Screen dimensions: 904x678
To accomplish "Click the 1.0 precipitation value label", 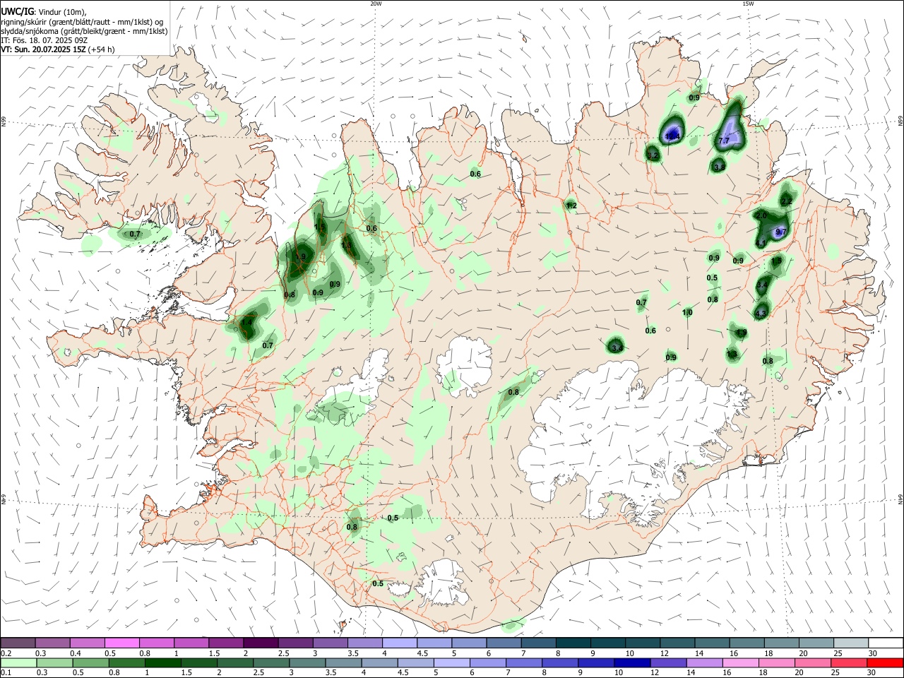I will coord(687,313).
